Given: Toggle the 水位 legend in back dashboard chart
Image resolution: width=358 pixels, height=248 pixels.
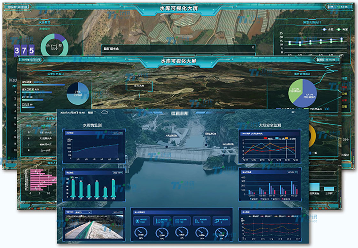Looking at the screenshot, I should click(328, 29).
